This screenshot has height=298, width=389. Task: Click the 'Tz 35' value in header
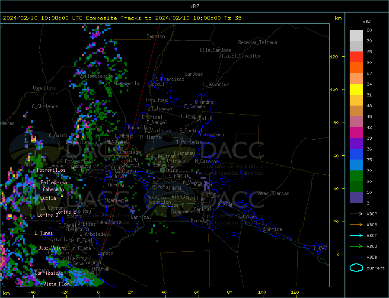tap(233, 18)
